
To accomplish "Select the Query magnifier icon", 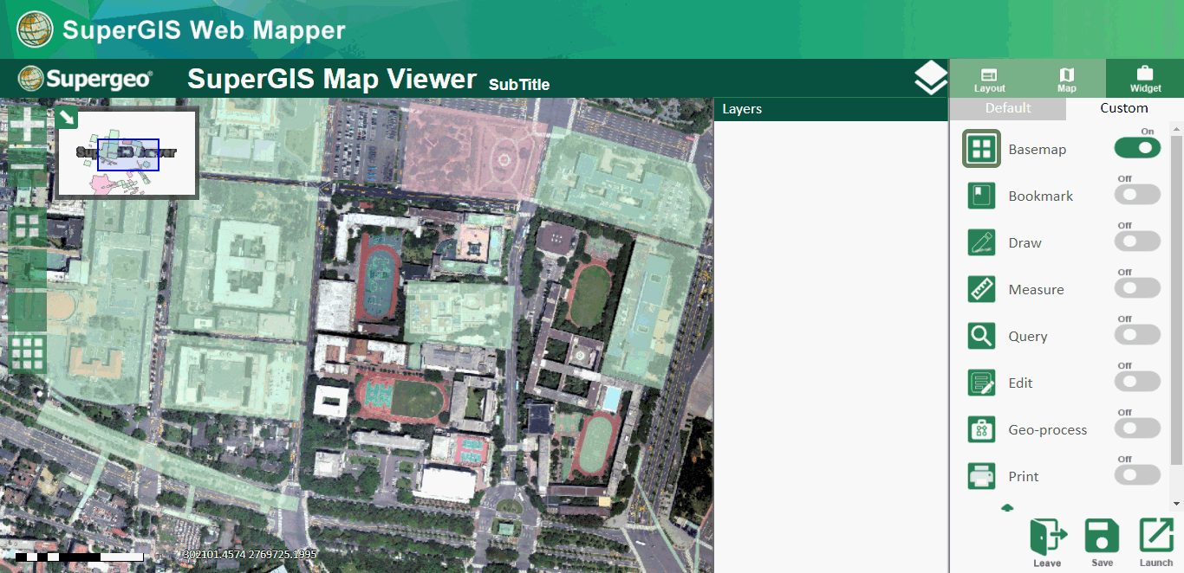I will (x=981, y=336).
